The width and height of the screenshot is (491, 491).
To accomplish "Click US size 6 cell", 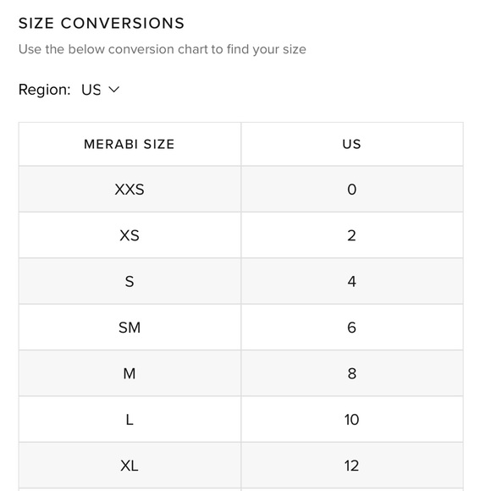I will click(352, 328).
